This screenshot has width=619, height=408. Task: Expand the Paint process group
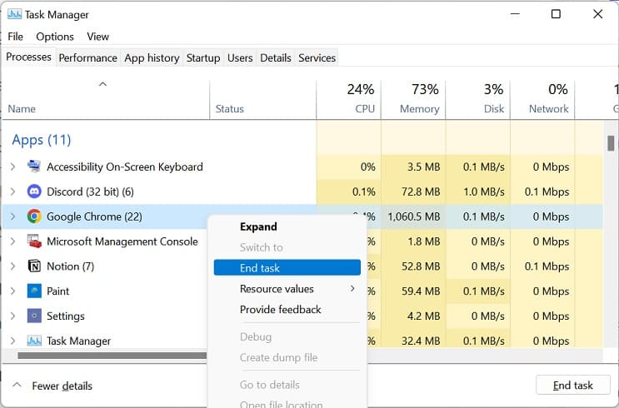click(x=12, y=291)
